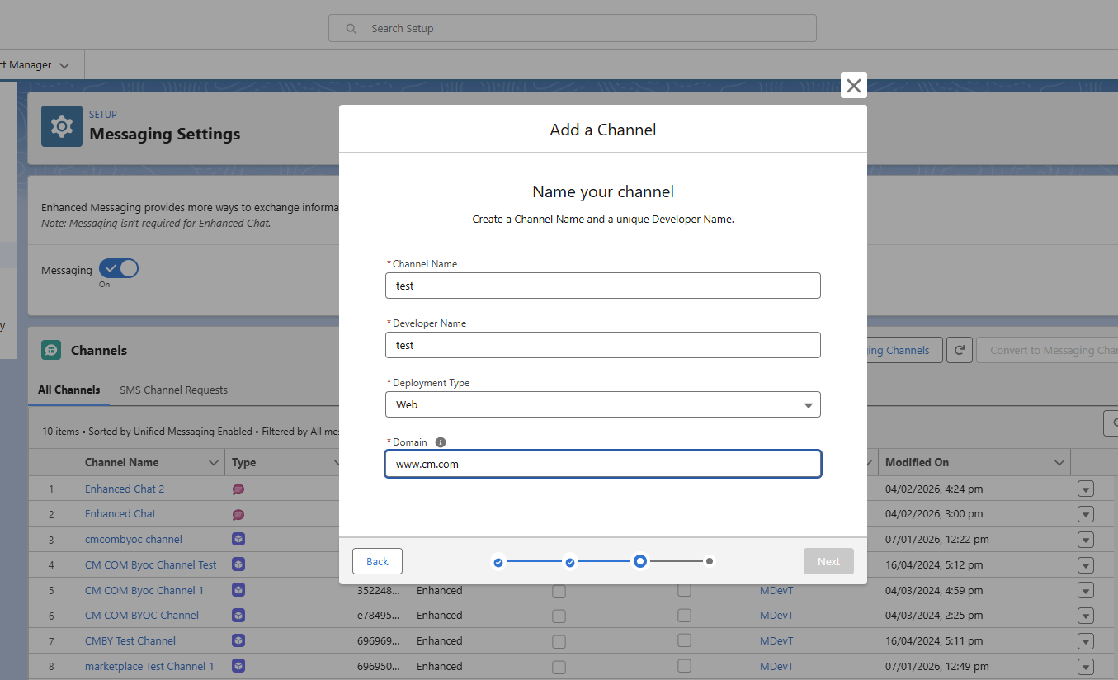Viewport: 1118px width, 680px height.
Task: Click the info icon next to Domain
Action: click(441, 442)
